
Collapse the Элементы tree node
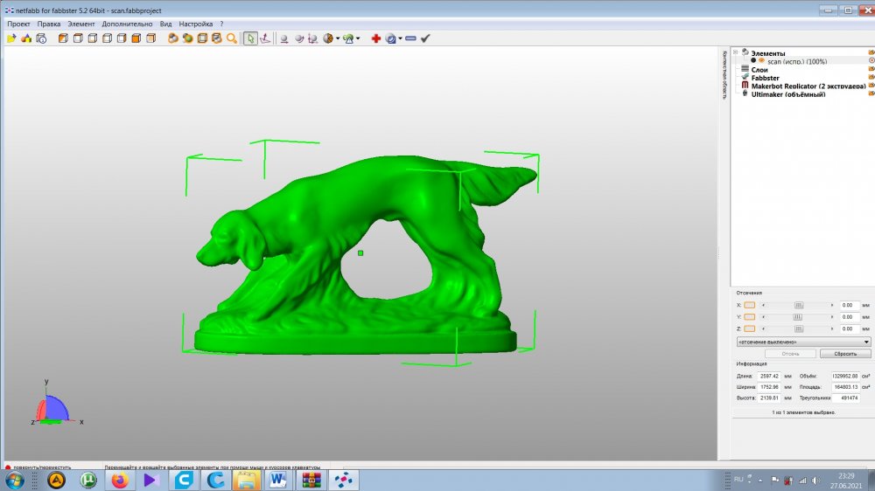[736, 52]
